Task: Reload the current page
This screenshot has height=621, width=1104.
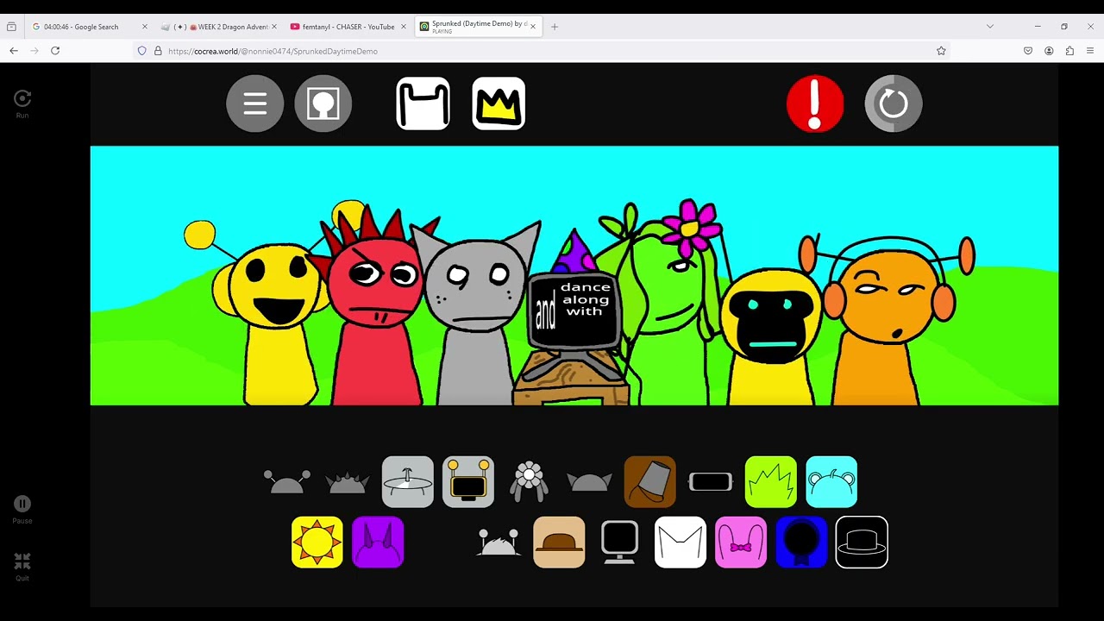Action: tap(55, 51)
